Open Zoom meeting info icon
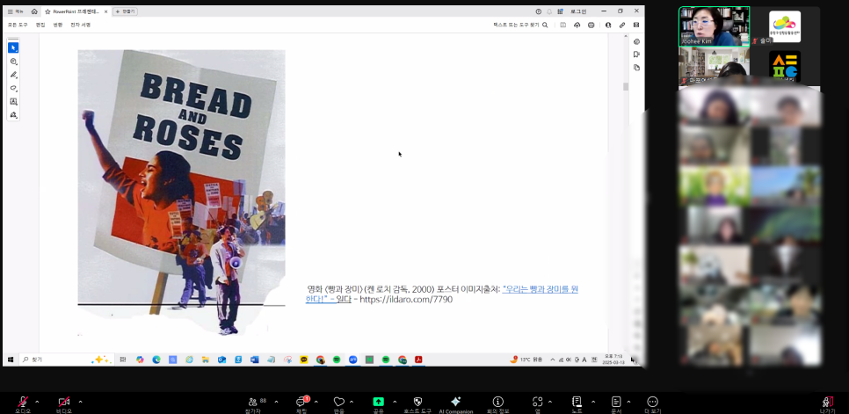 click(497, 404)
